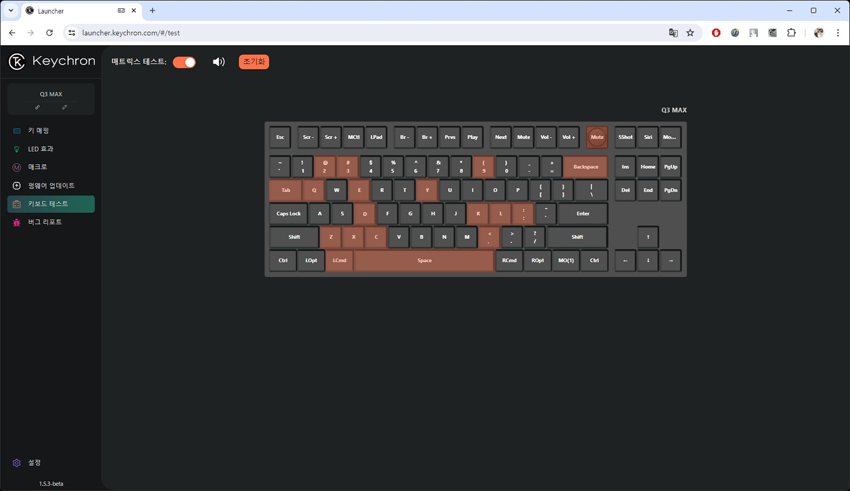Viewport: 850px width, 491px height.
Task: Click the PgDn key
Action: click(x=670, y=190)
